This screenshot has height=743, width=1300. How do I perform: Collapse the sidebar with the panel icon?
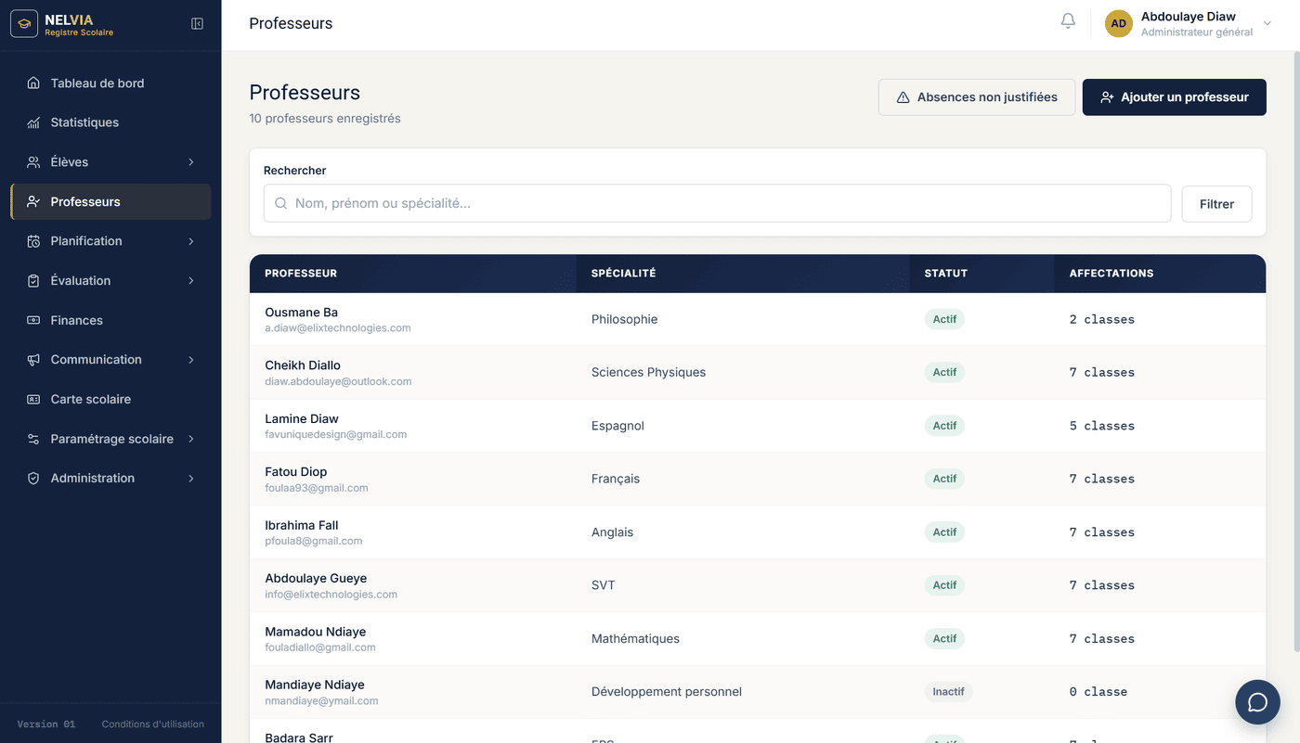[x=197, y=23]
